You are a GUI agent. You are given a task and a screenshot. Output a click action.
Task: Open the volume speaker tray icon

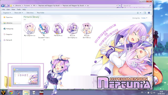[154, 93]
